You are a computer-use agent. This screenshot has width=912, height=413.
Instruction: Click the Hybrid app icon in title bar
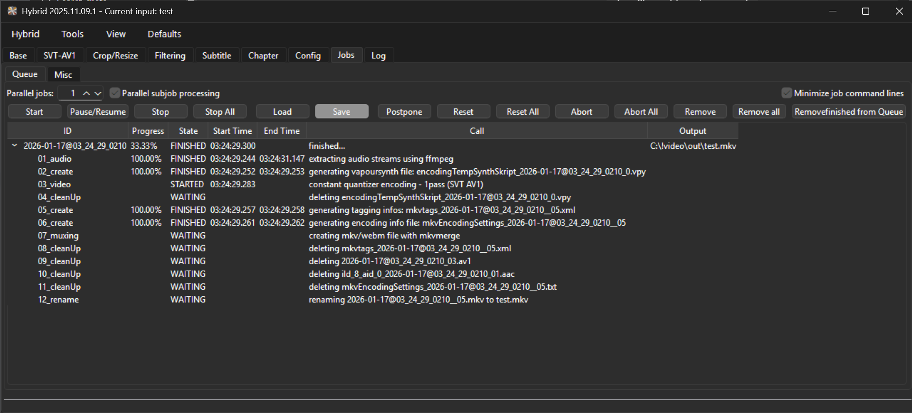click(x=12, y=11)
